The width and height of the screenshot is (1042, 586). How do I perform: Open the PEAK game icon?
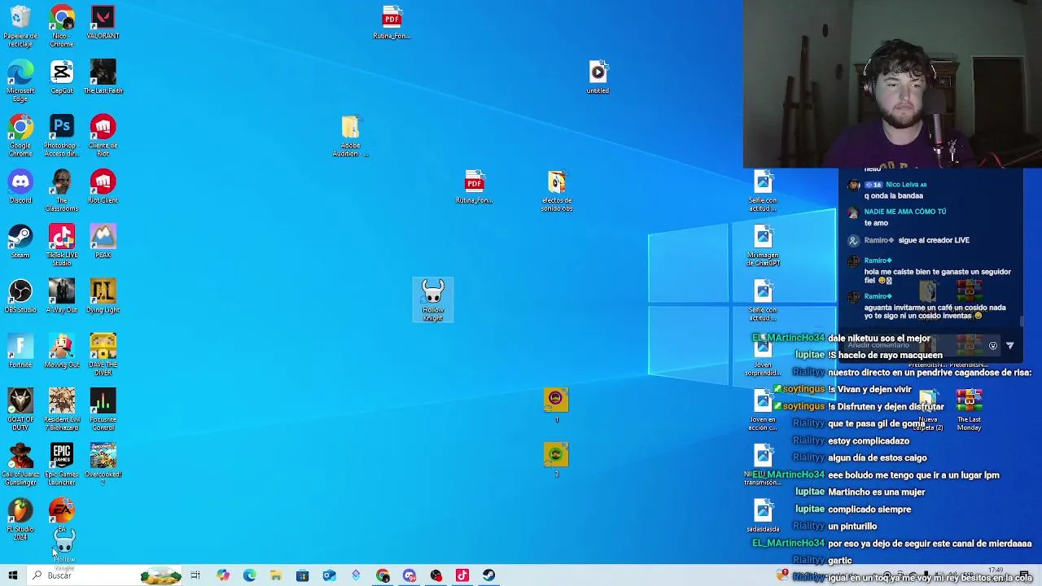pos(103,242)
